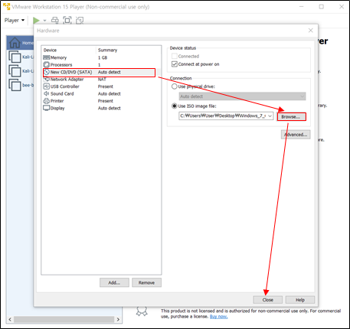Screen dimensions: 350x329
Task: Choose the Use ISO image file option
Action: [175, 106]
